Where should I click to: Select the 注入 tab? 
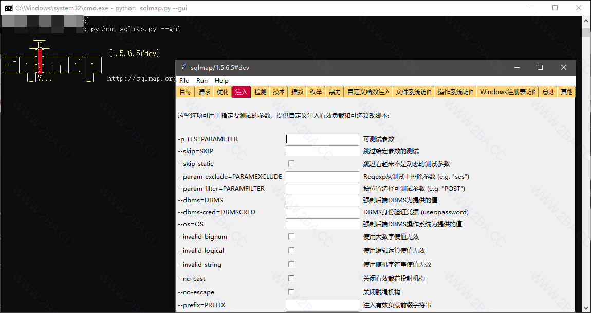click(x=241, y=91)
